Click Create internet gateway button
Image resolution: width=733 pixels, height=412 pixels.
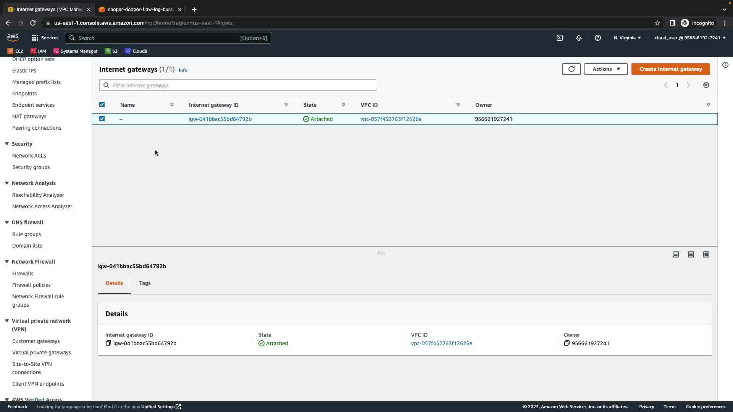pos(670,69)
